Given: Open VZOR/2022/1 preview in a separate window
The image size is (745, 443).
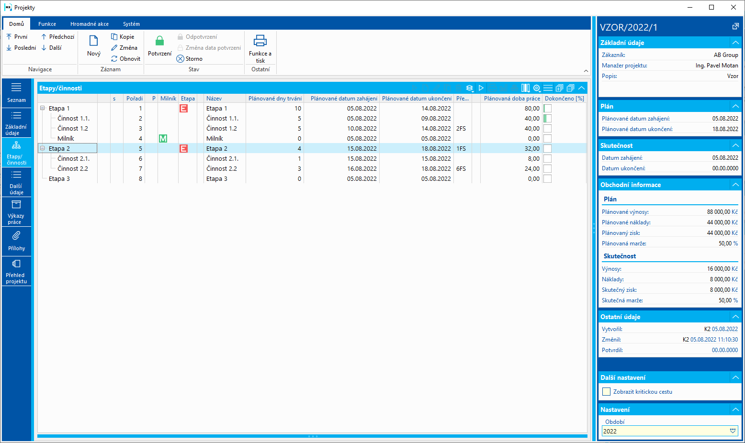Looking at the screenshot, I should click(x=735, y=27).
